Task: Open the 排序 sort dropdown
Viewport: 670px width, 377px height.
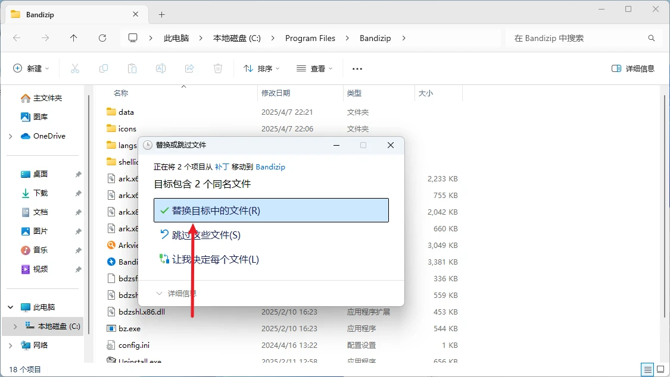Action: (x=261, y=68)
